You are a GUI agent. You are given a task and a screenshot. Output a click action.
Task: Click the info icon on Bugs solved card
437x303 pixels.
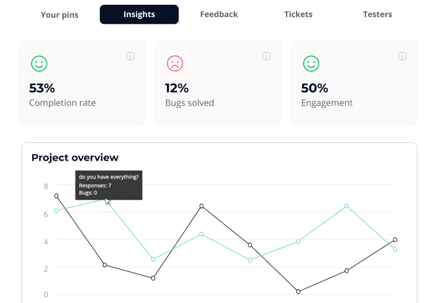coord(266,56)
